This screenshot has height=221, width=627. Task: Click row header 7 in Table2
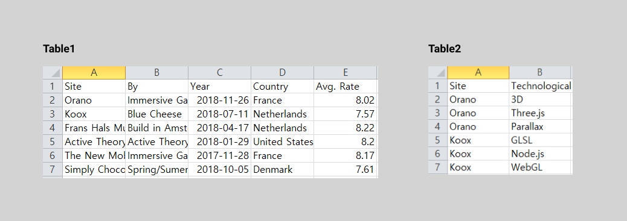tap(438, 167)
